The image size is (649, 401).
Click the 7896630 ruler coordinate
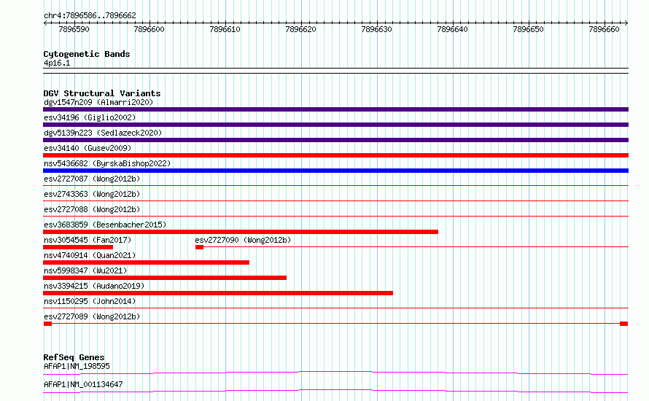[377, 29]
